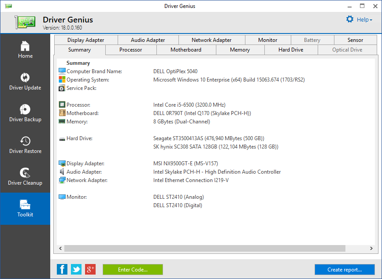Image resolution: width=382 pixels, height=279 pixels.
Task: Switch to the Processor tab
Action: pos(131,50)
